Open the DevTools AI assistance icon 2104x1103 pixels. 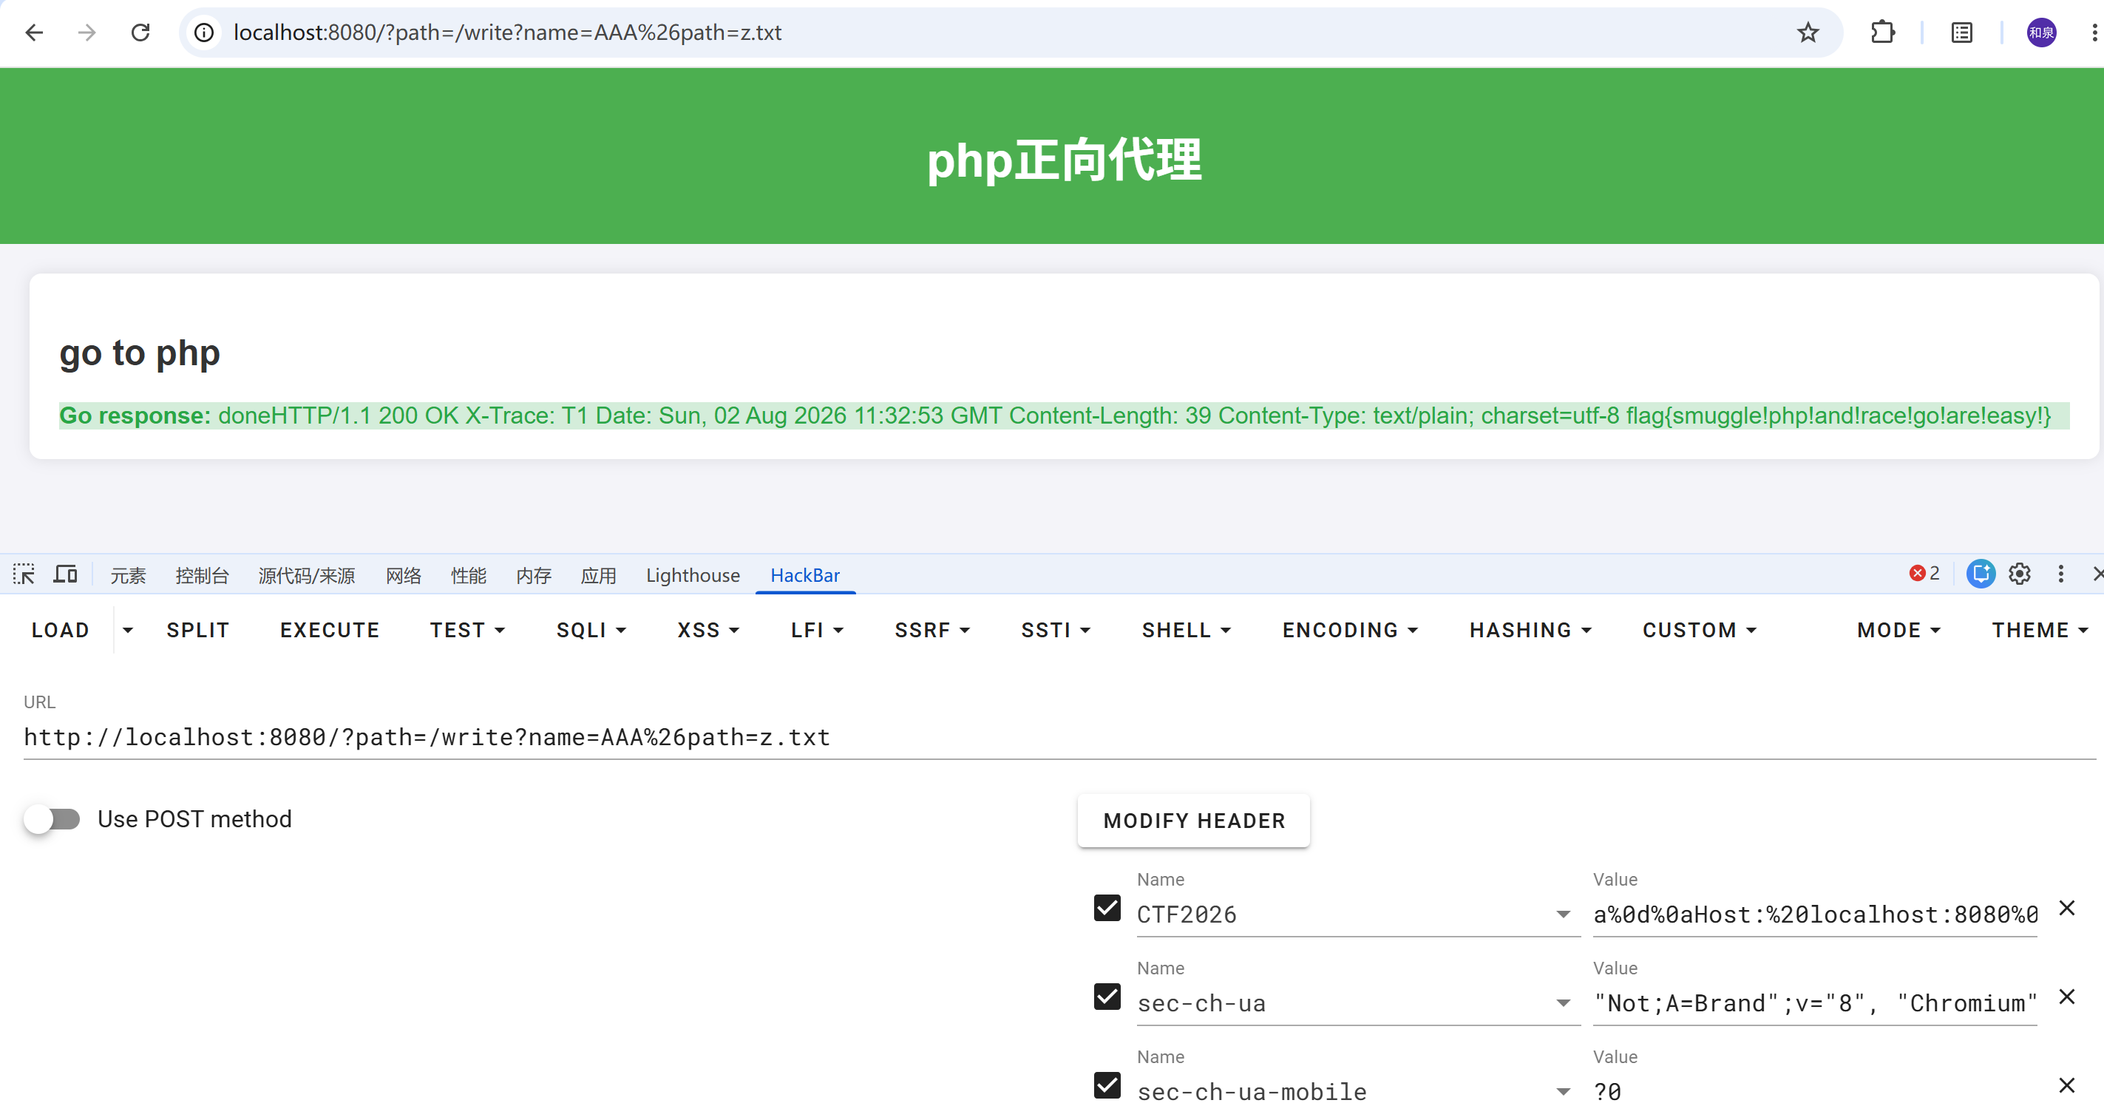pyautogui.click(x=1981, y=574)
